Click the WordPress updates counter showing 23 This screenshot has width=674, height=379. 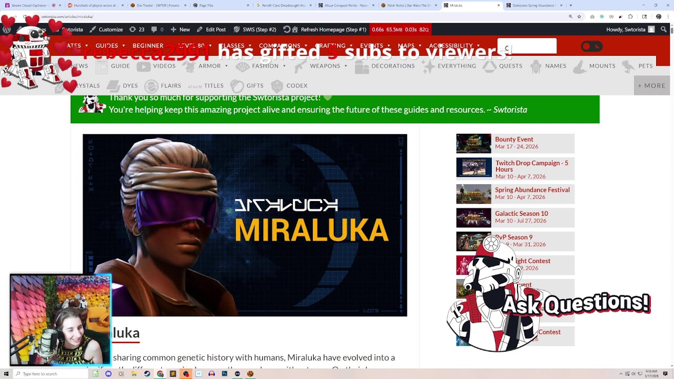coord(137,29)
